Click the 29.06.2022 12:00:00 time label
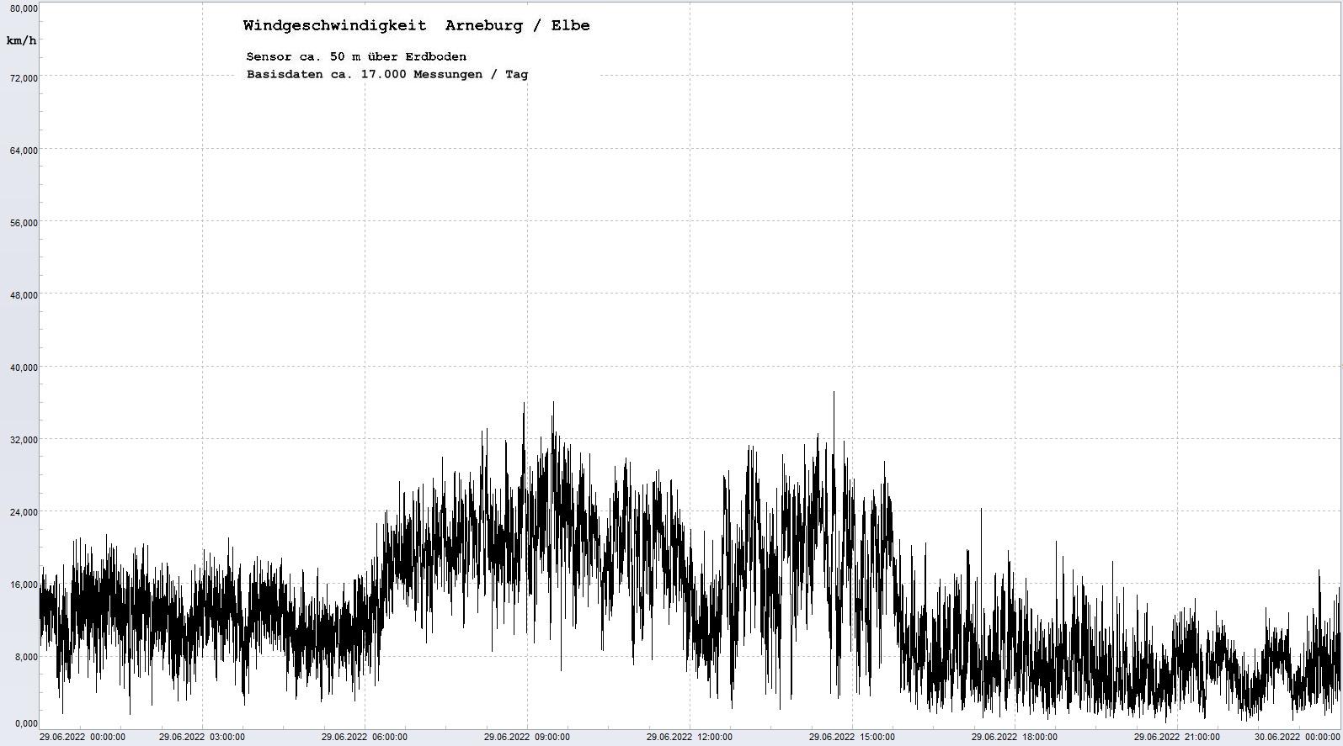Screen dimensions: 1343x746 689,738
